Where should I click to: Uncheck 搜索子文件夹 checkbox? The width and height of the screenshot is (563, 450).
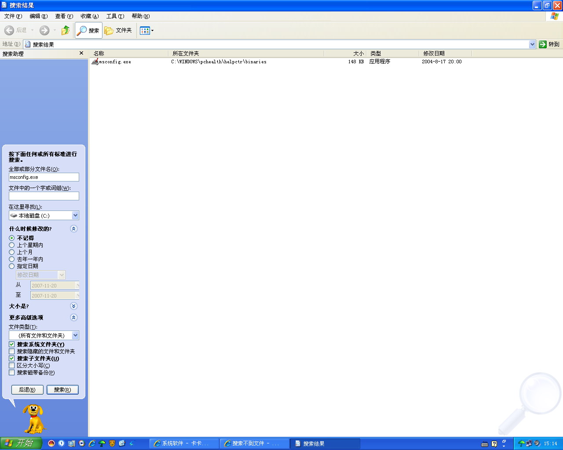[12, 359]
